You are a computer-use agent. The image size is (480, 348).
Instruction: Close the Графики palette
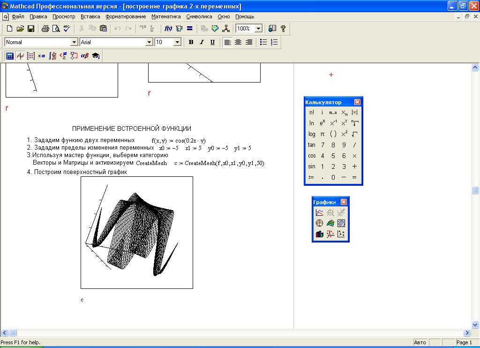pyautogui.click(x=344, y=202)
